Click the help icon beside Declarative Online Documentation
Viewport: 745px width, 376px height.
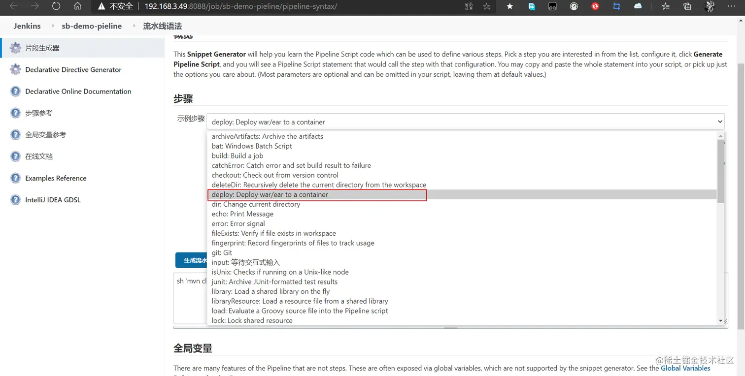tap(16, 91)
